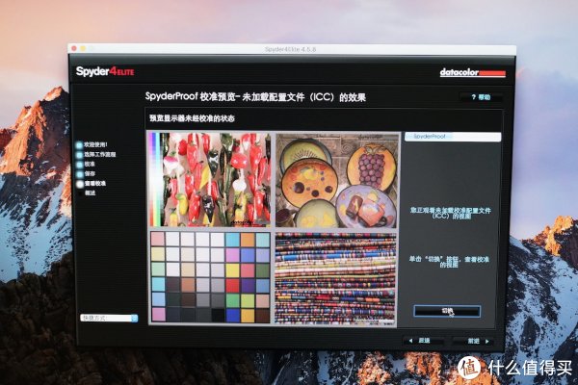Screen dimensions: 578x385
Task: Click the color checker chart quadrant
Action: tap(209, 277)
